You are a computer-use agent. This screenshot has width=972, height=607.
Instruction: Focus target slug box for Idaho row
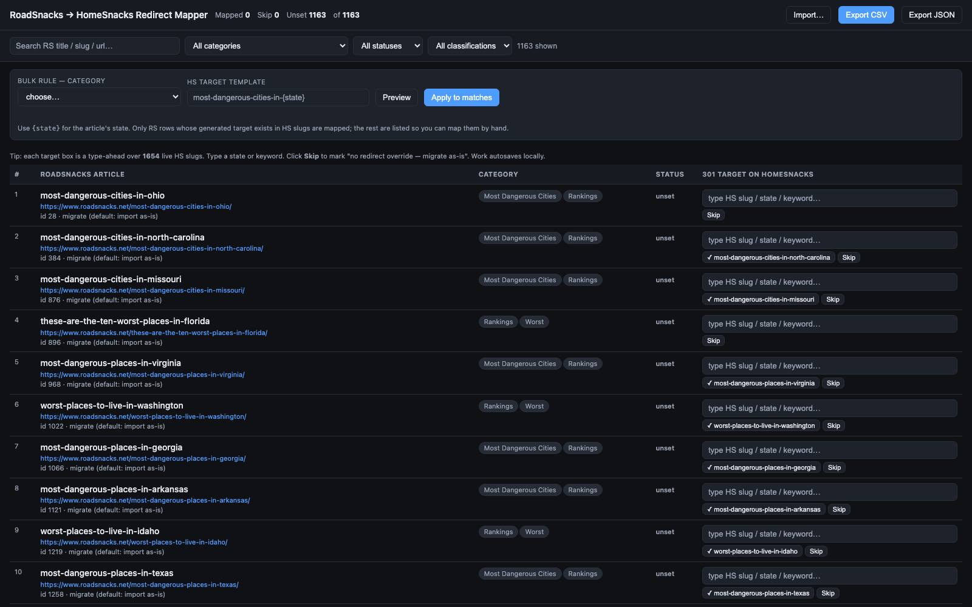click(829, 534)
